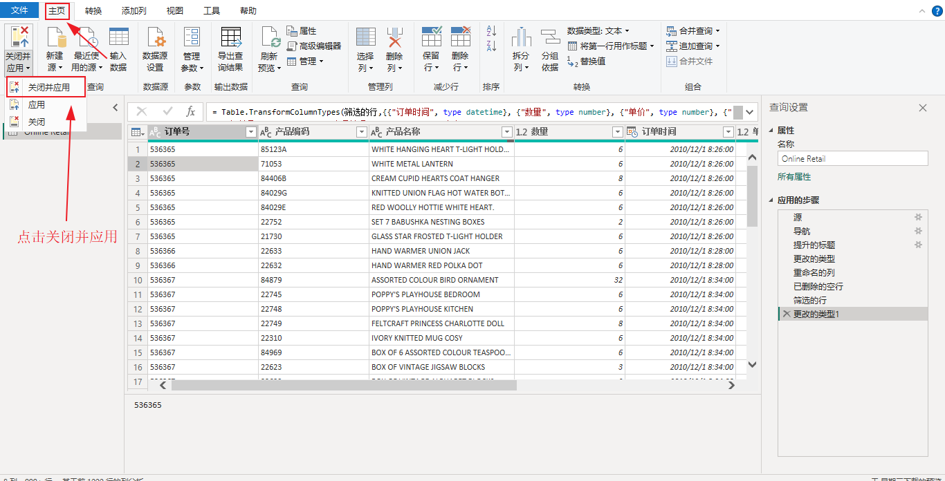Sort descending with the Z-A icon
The width and height of the screenshot is (945, 481).
click(492, 46)
